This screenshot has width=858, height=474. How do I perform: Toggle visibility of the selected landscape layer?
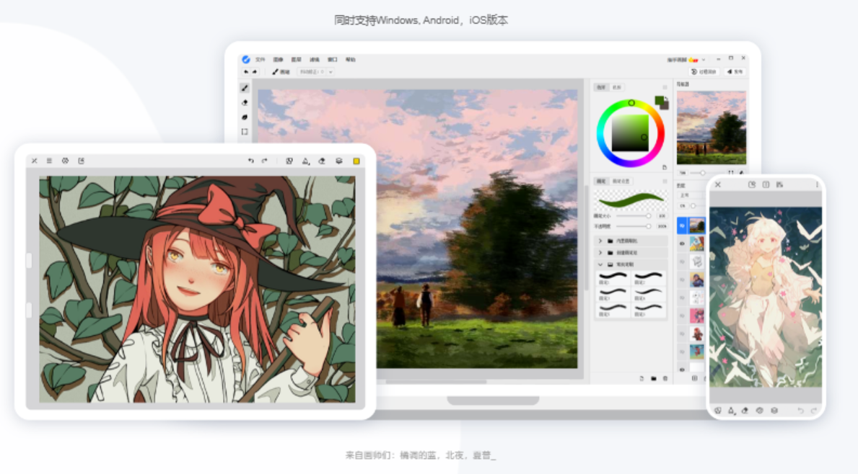pos(682,225)
